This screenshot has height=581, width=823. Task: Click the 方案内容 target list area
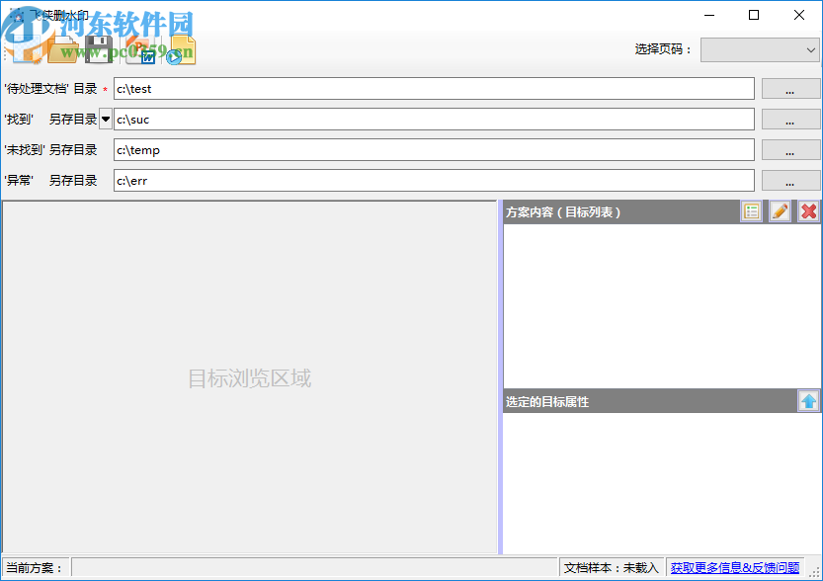click(662, 306)
